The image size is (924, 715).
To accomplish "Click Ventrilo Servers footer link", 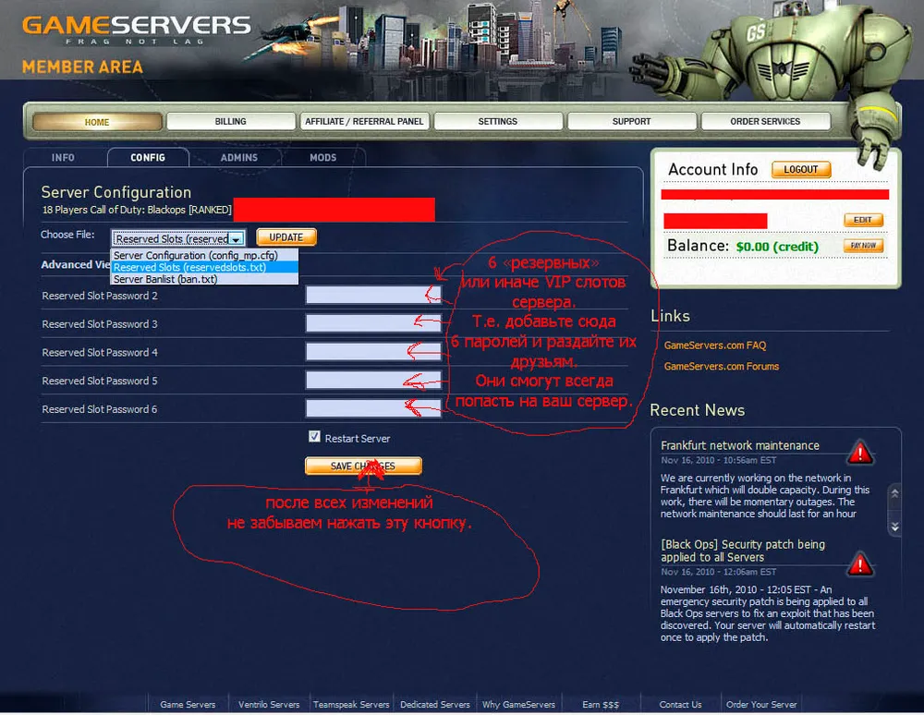I will point(269,705).
